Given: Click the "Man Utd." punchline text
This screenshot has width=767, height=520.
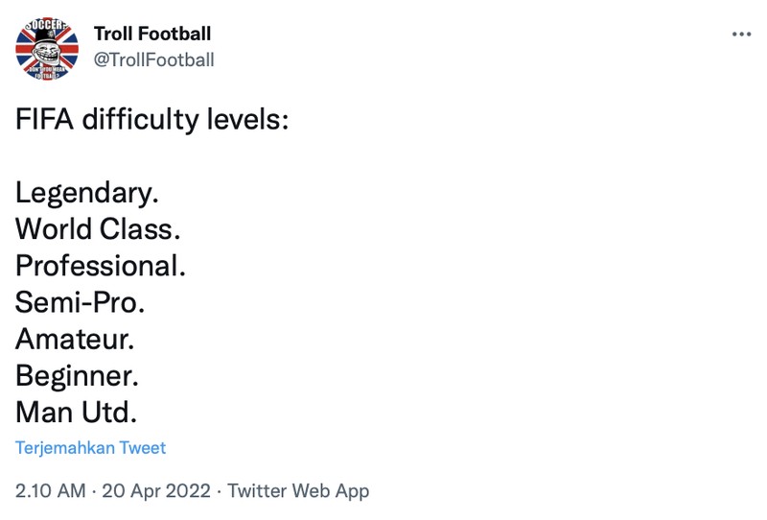Looking at the screenshot, I should click(77, 413).
